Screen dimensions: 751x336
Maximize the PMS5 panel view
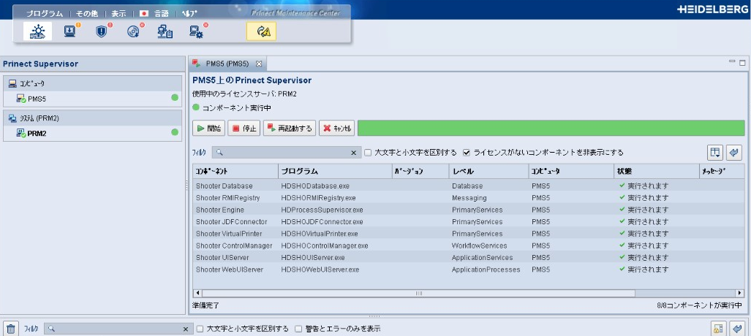click(742, 62)
